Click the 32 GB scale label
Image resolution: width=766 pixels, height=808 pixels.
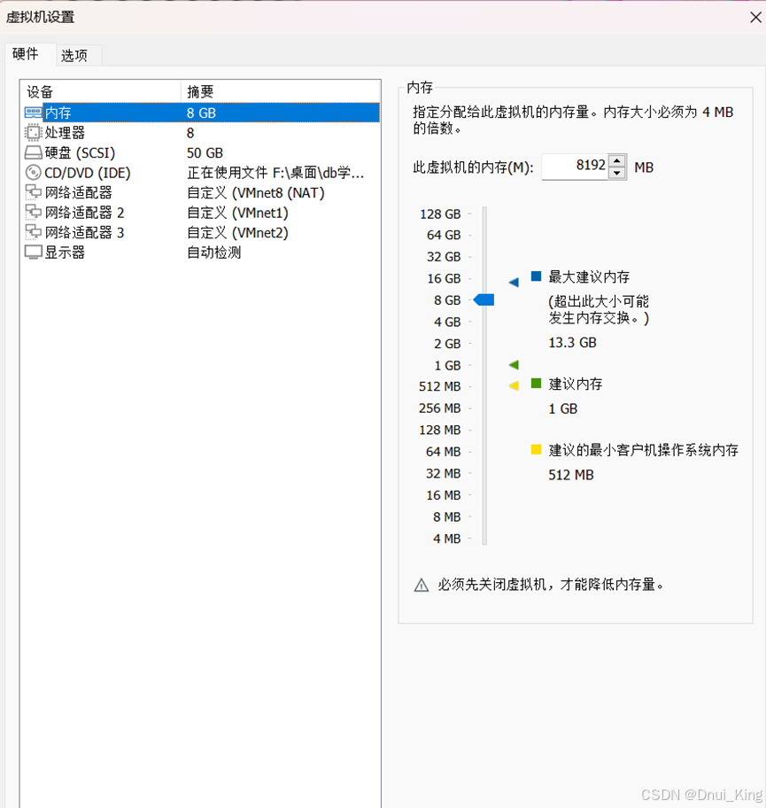coord(444,257)
